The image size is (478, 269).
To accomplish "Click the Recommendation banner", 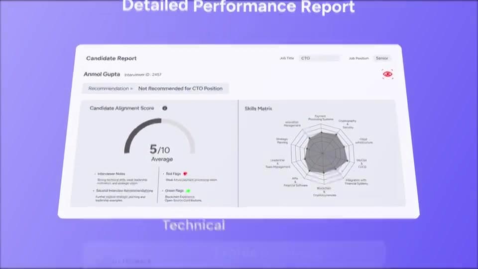I will pyautogui.click(x=155, y=89).
